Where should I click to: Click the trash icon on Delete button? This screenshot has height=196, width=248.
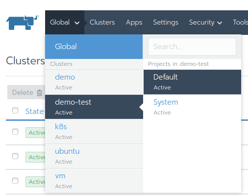(39, 93)
